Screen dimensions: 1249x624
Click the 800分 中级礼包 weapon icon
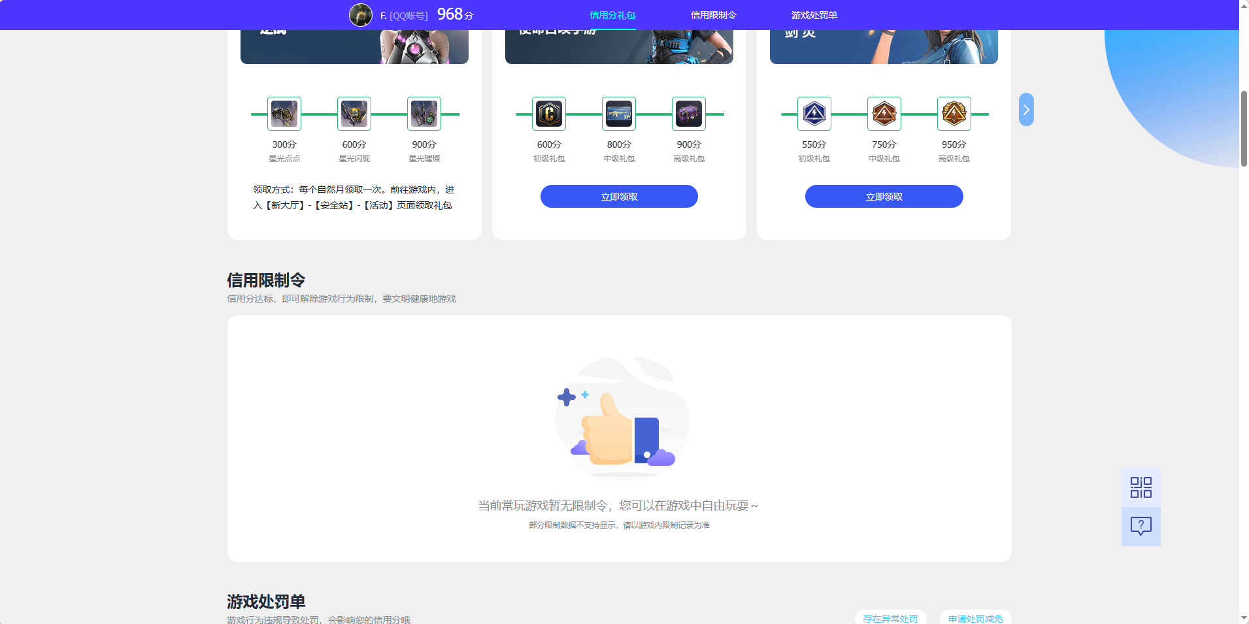click(618, 114)
